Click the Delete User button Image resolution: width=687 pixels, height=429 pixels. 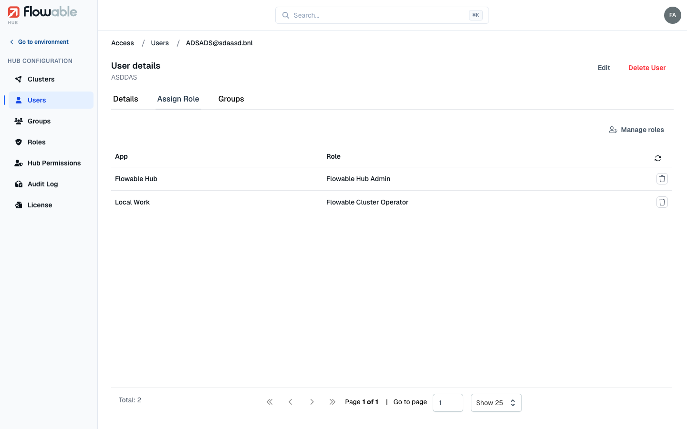pos(647,68)
